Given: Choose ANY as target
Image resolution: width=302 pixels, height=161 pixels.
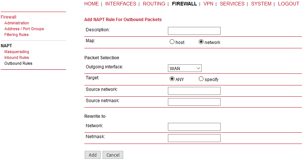Looking at the screenshot, I should (x=172, y=79).
